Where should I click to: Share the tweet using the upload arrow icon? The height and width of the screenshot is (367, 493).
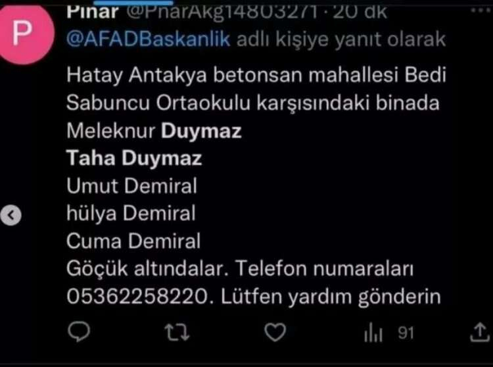click(480, 332)
